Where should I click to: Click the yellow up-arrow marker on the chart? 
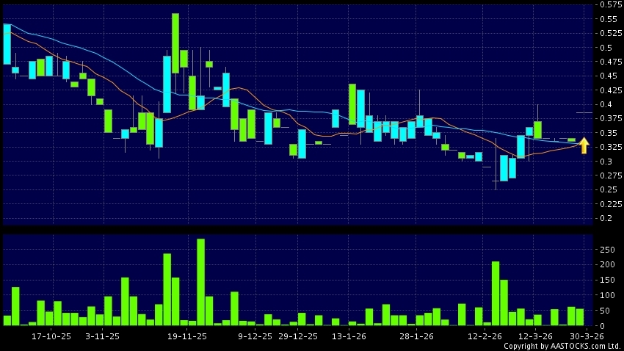pyautogui.click(x=584, y=145)
